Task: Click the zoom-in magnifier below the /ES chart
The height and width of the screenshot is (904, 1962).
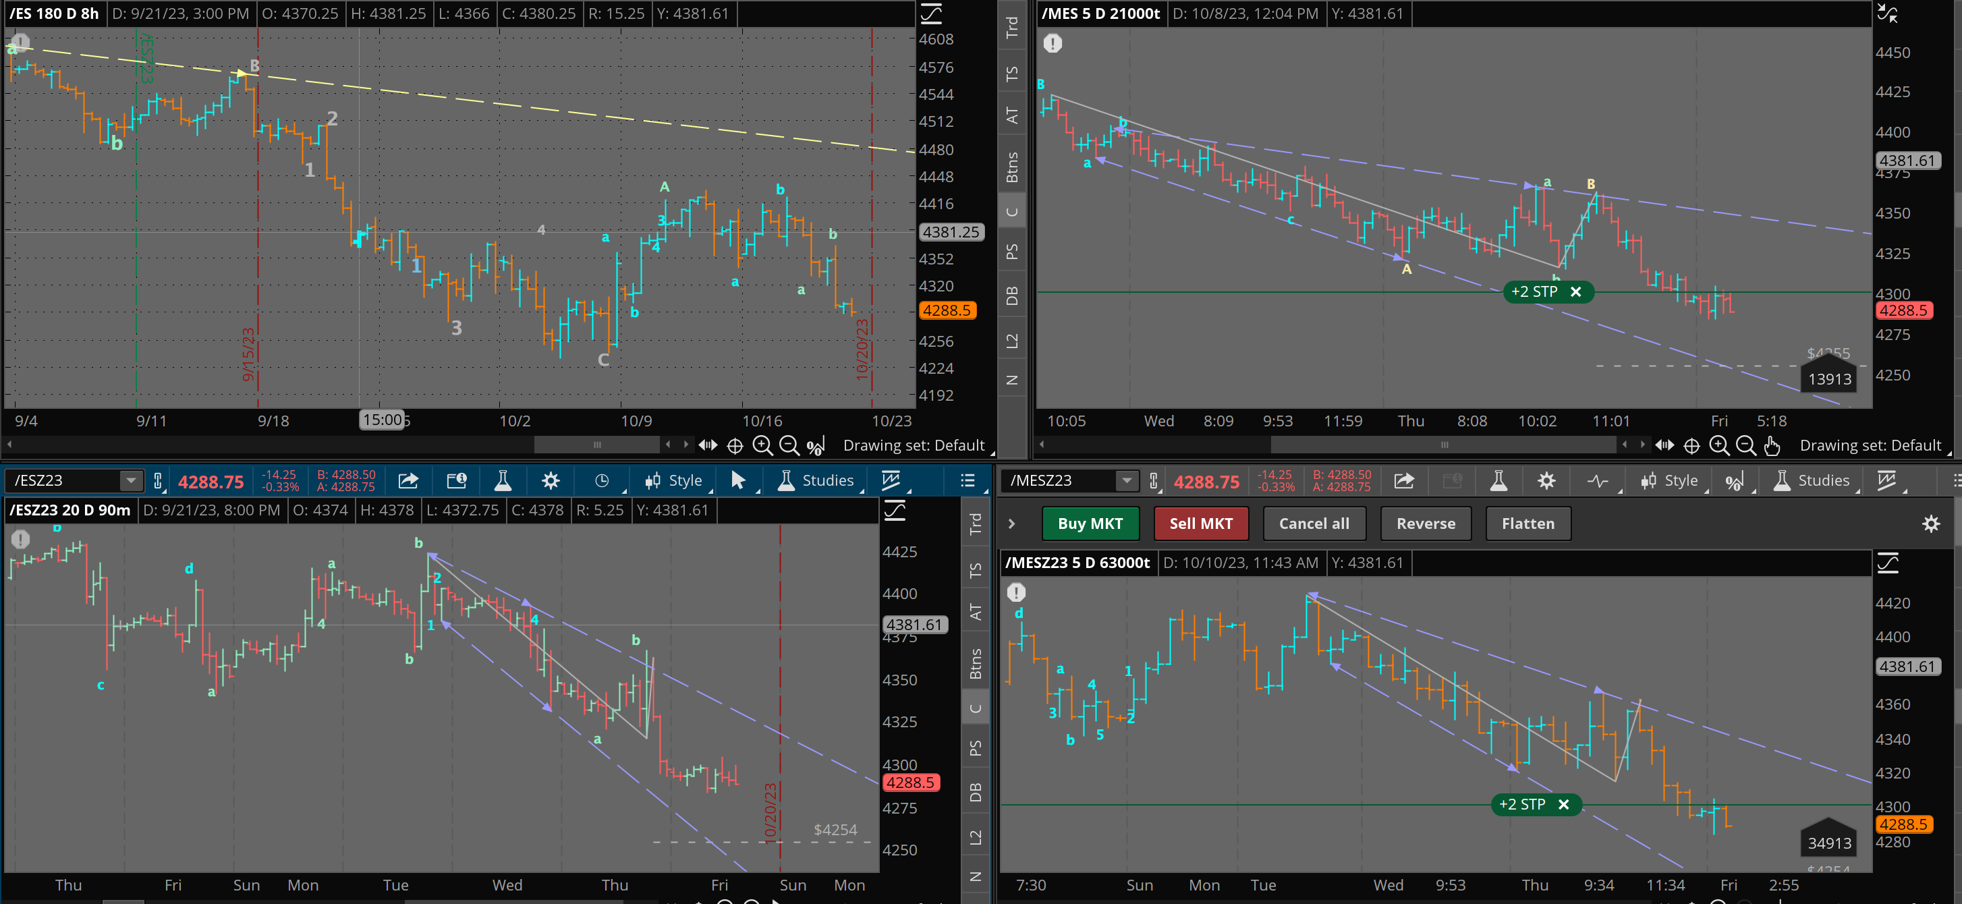Action: (762, 445)
